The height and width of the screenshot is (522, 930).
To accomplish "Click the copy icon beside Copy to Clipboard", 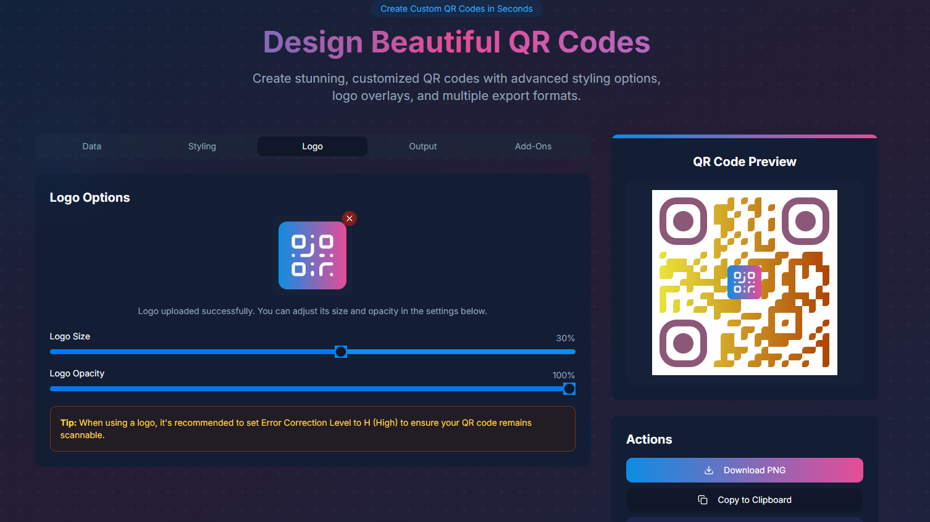I will click(x=703, y=500).
